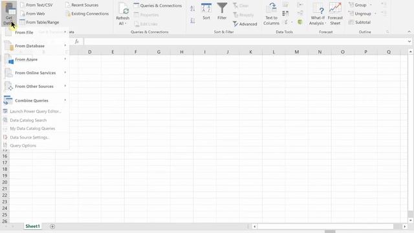Click into the formula bar
Image resolution: width=414 pixels, height=233 pixels.
(245, 41)
